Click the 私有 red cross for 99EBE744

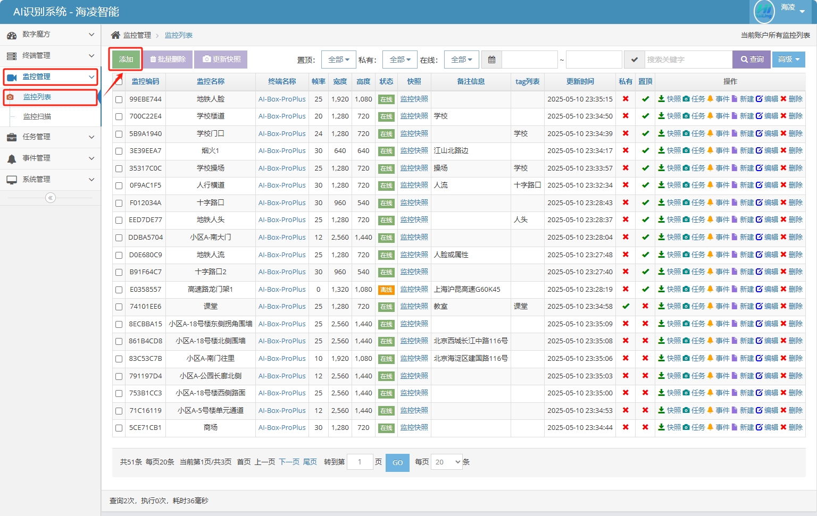coord(626,99)
